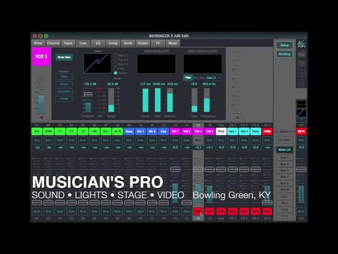Switch to the Channel tab

(x=53, y=43)
